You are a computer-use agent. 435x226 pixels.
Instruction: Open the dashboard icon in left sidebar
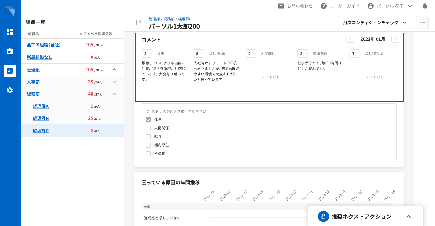point(10,32)
